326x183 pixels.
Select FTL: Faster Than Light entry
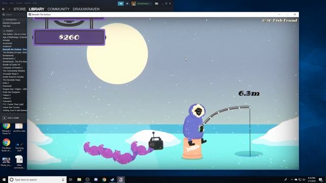(13, 104)
